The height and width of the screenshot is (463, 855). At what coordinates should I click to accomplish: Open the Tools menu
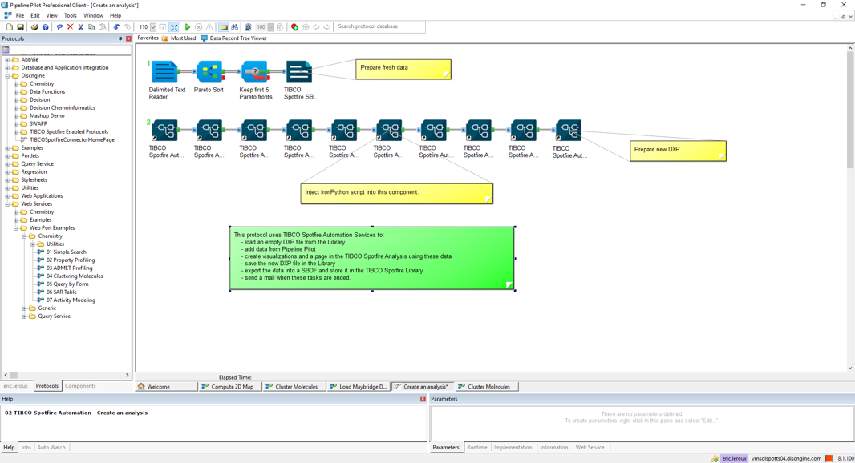click(x=71, y=15)
